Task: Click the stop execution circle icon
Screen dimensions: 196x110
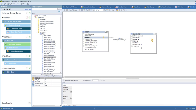Action: tap(67, 10)
